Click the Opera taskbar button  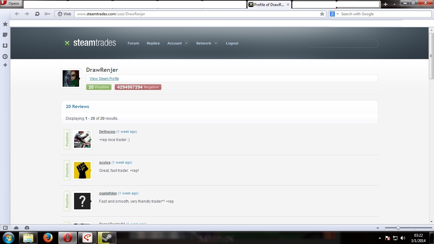pyautogui.click(x=68, y=238)
